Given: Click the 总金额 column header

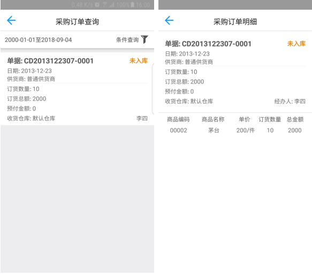Looking at the screenshot, I should (x=295, y=119).
